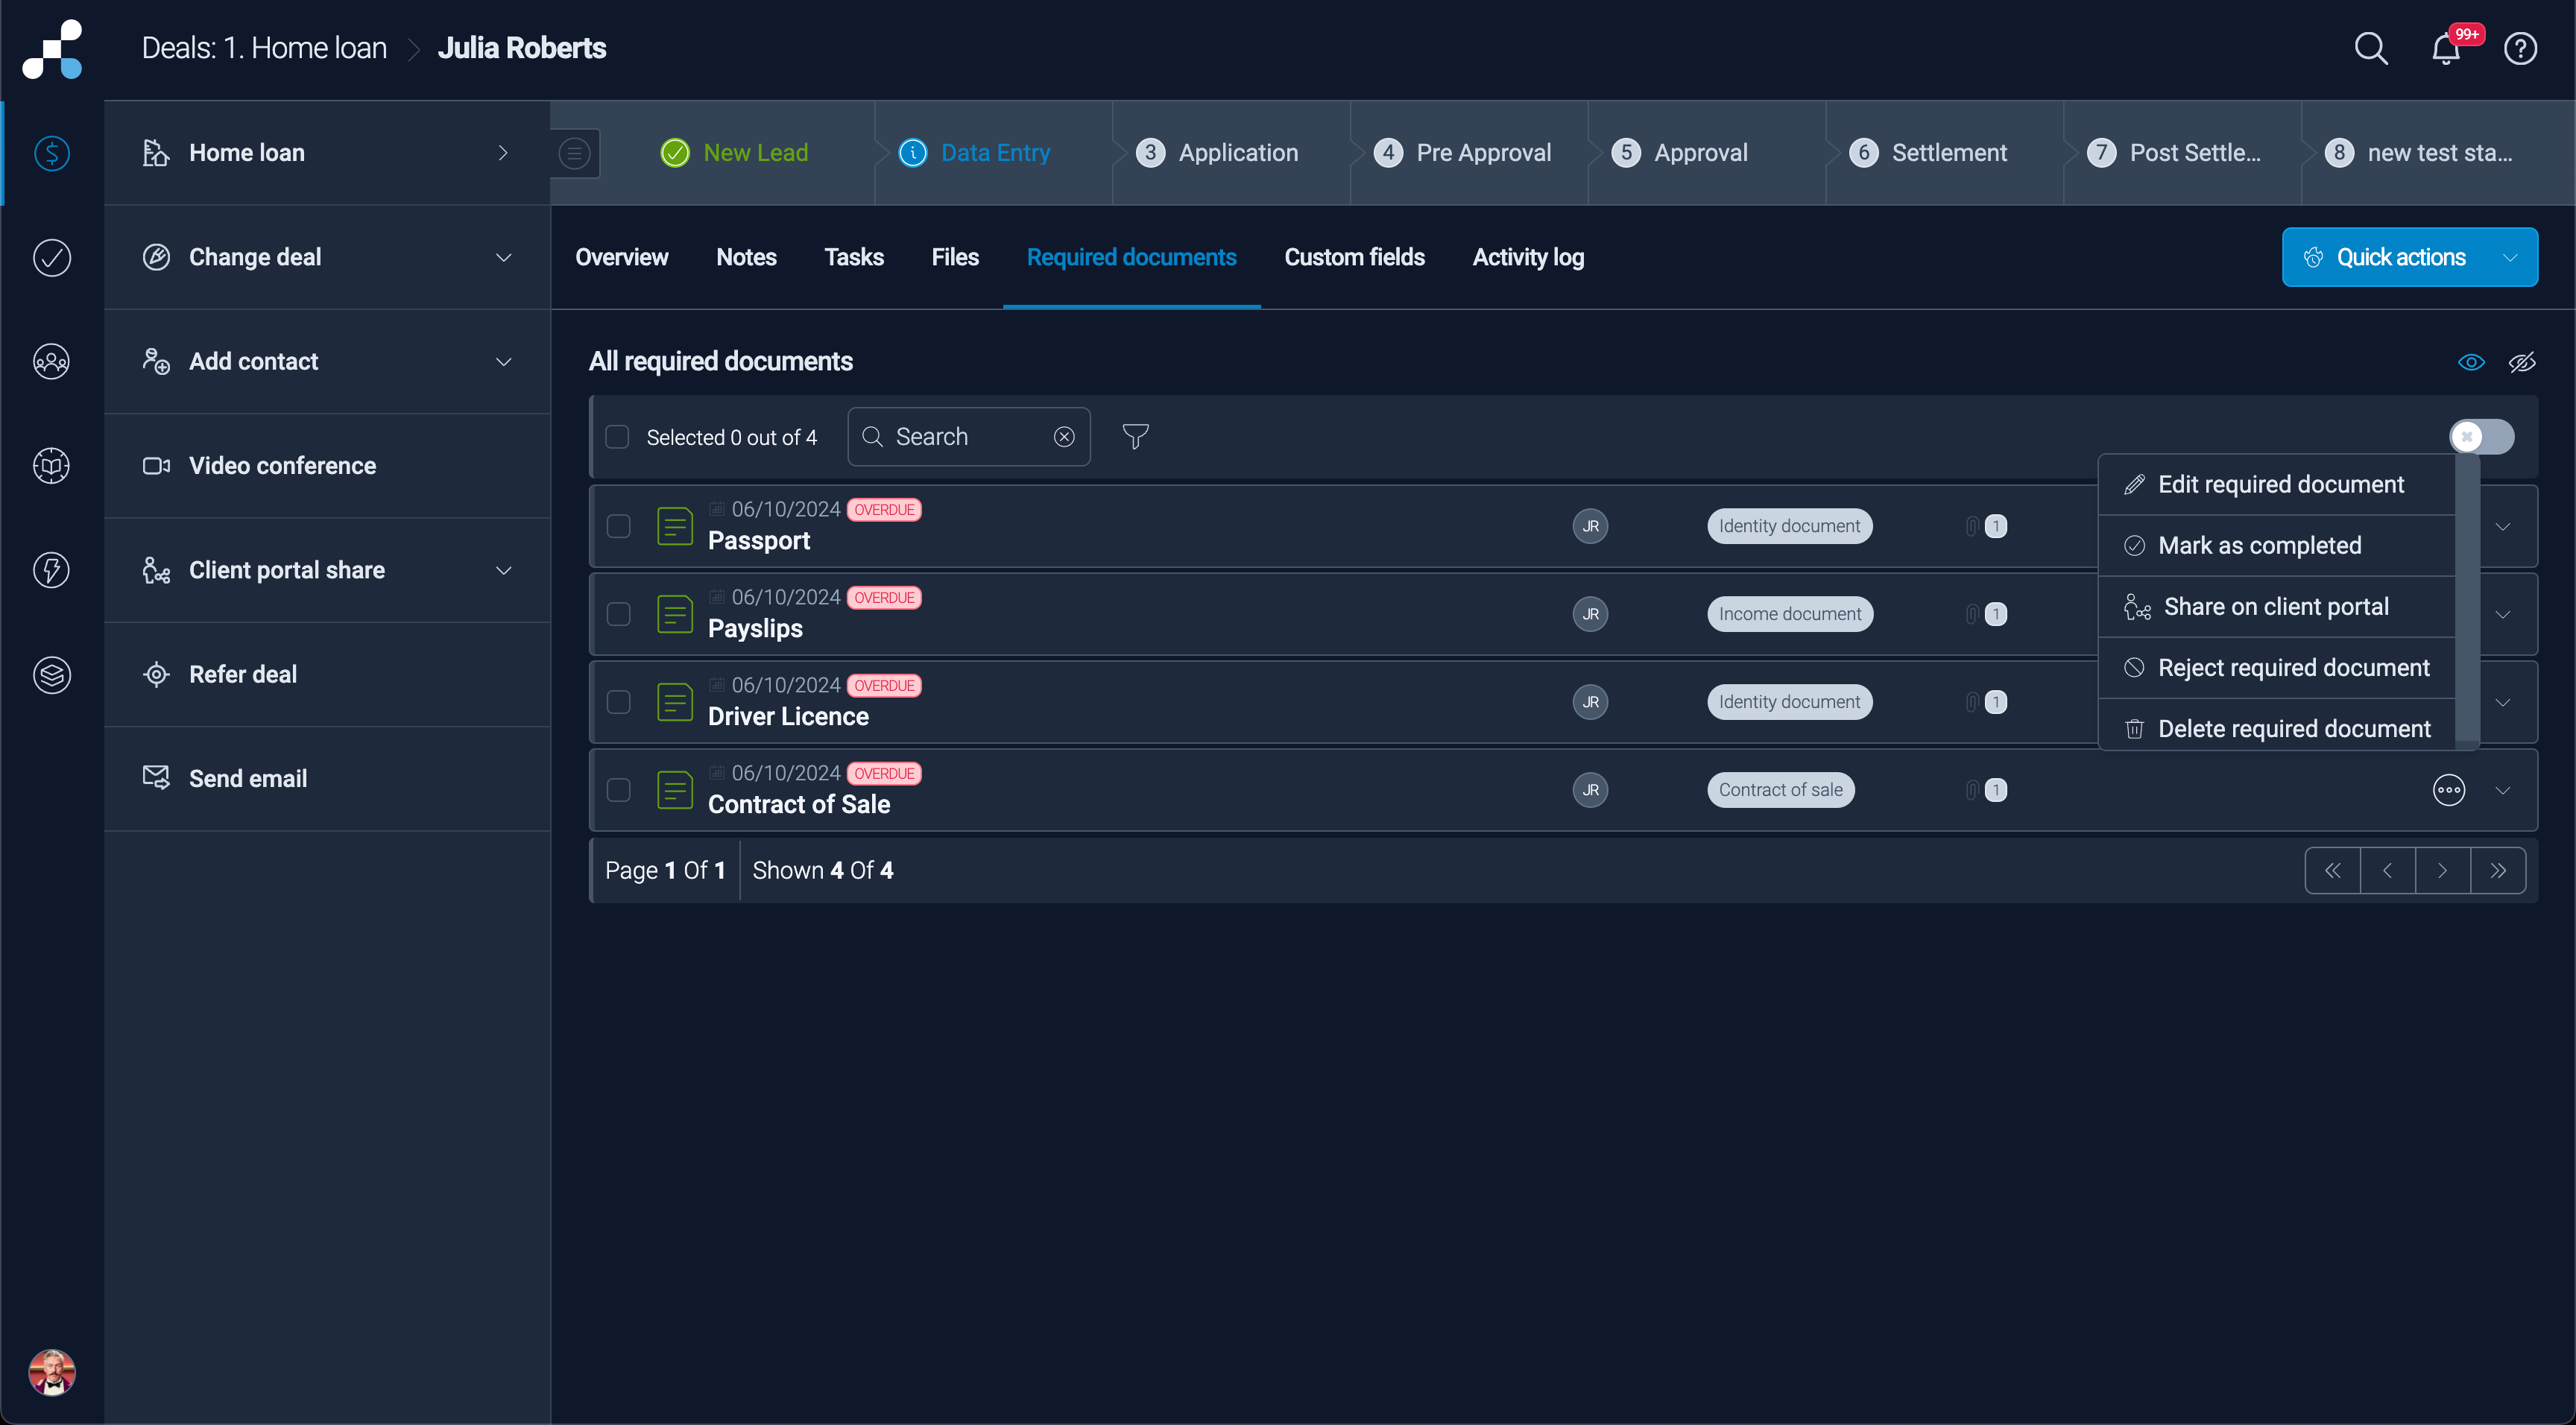Screen dimensions: 2576x1425
Task: Check the Contract of Sale row checkbox
Action: (618, 789)
